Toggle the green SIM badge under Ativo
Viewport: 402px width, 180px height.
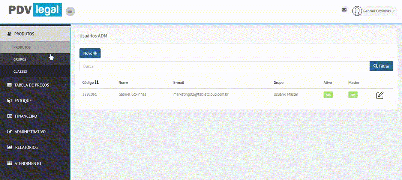(x=328, y=95)
